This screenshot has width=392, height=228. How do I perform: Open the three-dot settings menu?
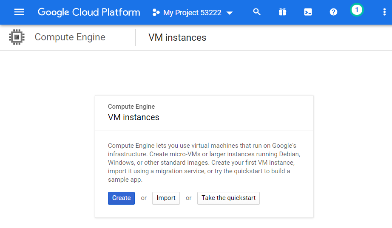(384, 12)
